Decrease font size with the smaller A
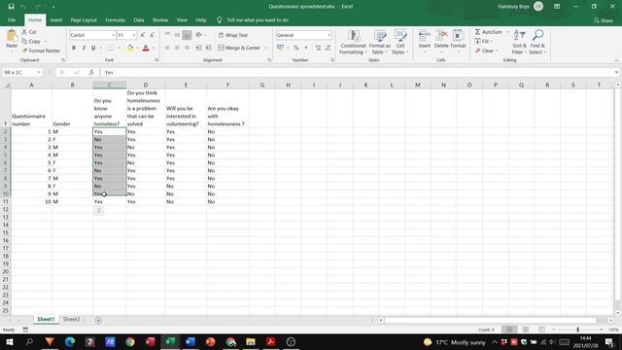Image resolution: width=622 pixels, height=350 pixels. click(x=152, y=35)
